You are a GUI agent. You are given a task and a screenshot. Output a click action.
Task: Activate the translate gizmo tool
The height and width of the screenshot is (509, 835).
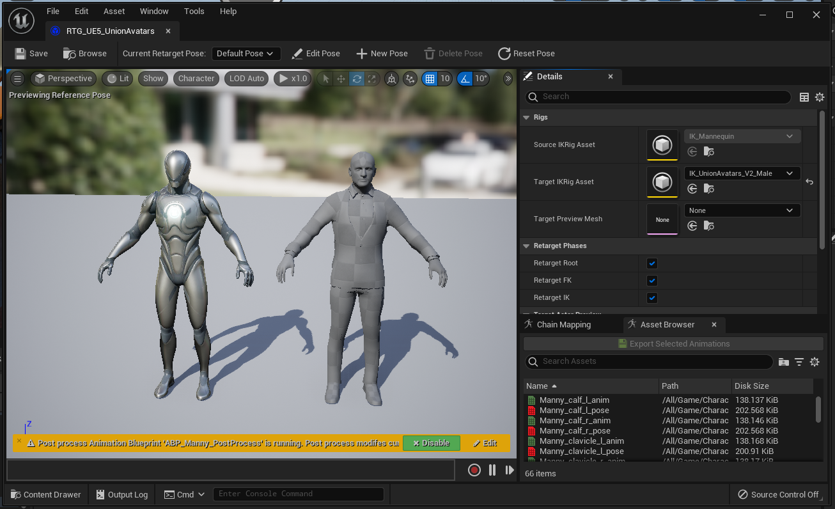(x=341, y=79)
